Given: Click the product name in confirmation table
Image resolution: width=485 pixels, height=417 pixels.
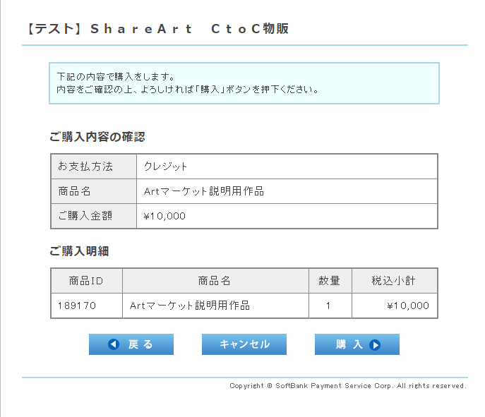Looking at the screenshot, I should [x=204, y=191].
